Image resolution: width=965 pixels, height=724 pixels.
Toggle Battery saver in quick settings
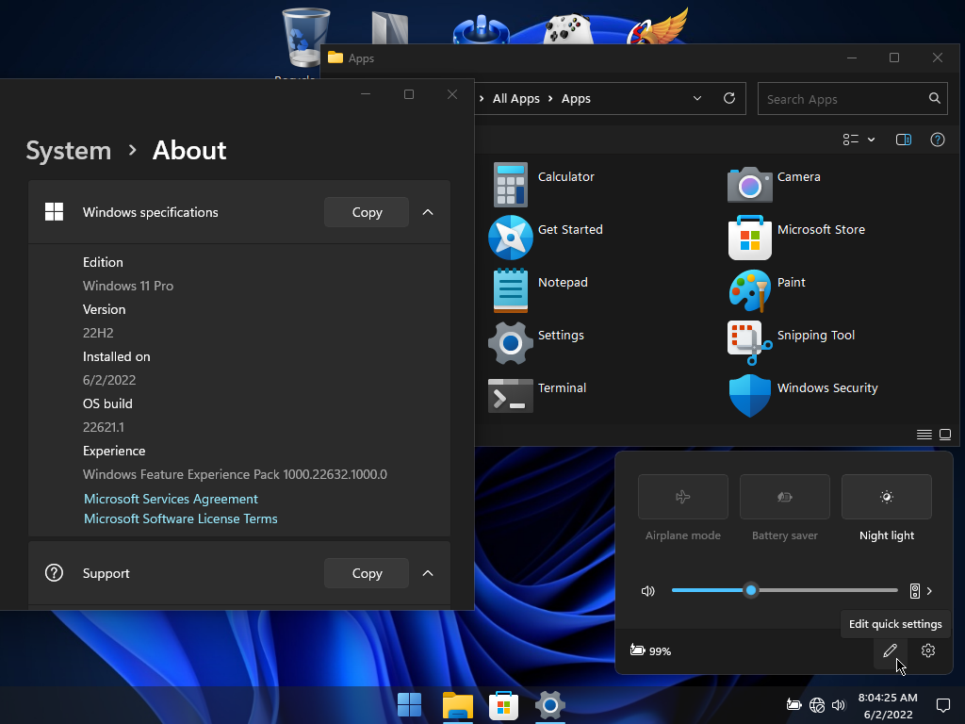785,497
